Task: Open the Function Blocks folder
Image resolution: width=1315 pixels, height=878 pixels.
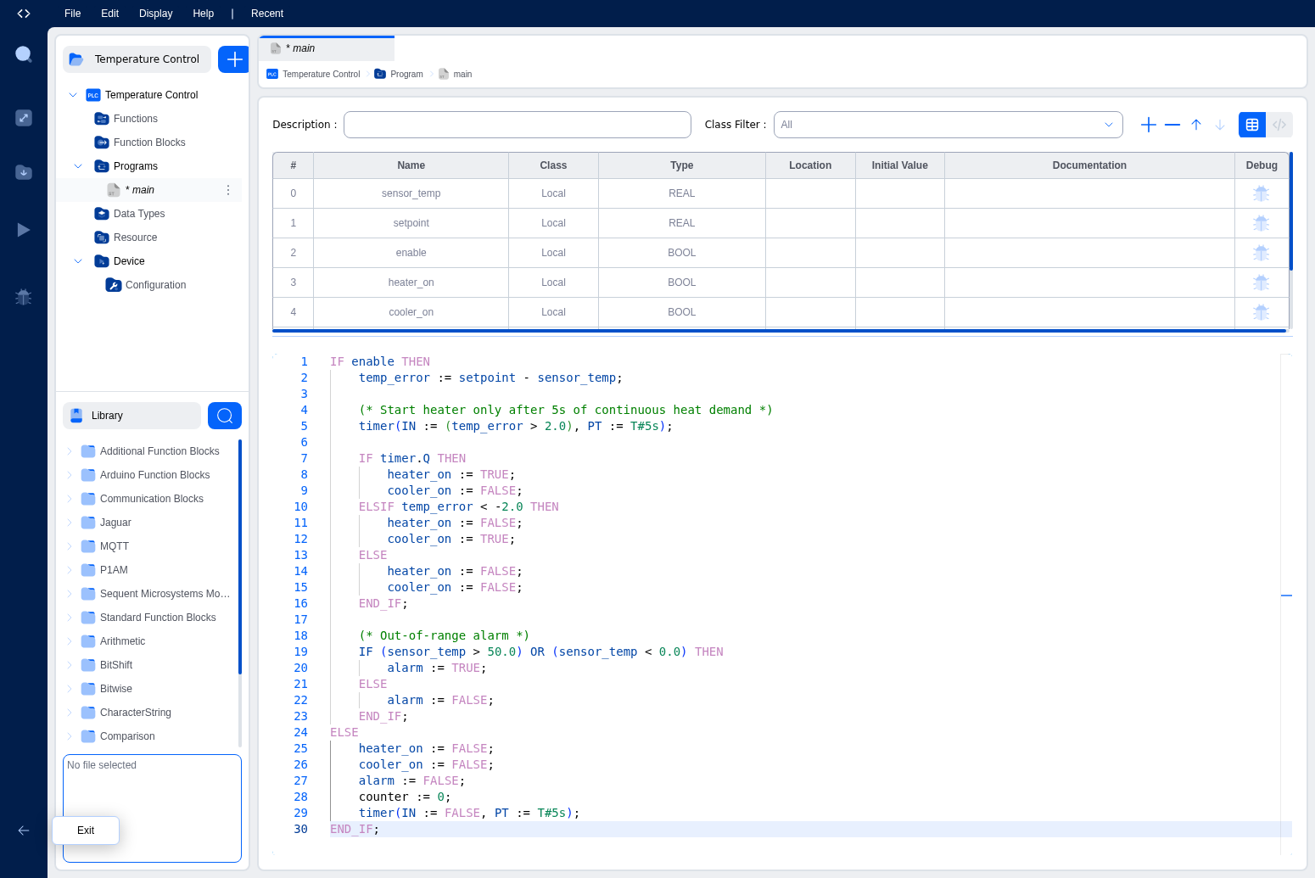Action: tap(149, 143)
